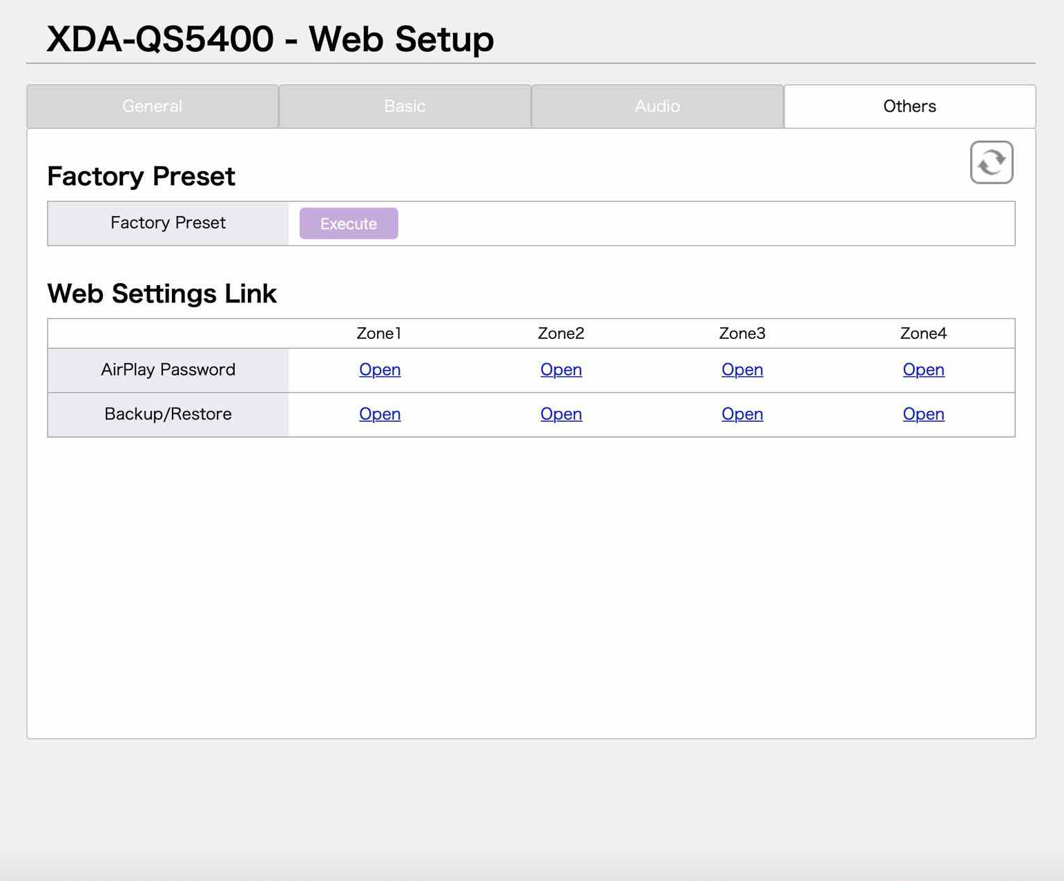Click the Backup/Restore row label
The width and height of the screenshot is (1064, 881).
[x=168, y=414]
